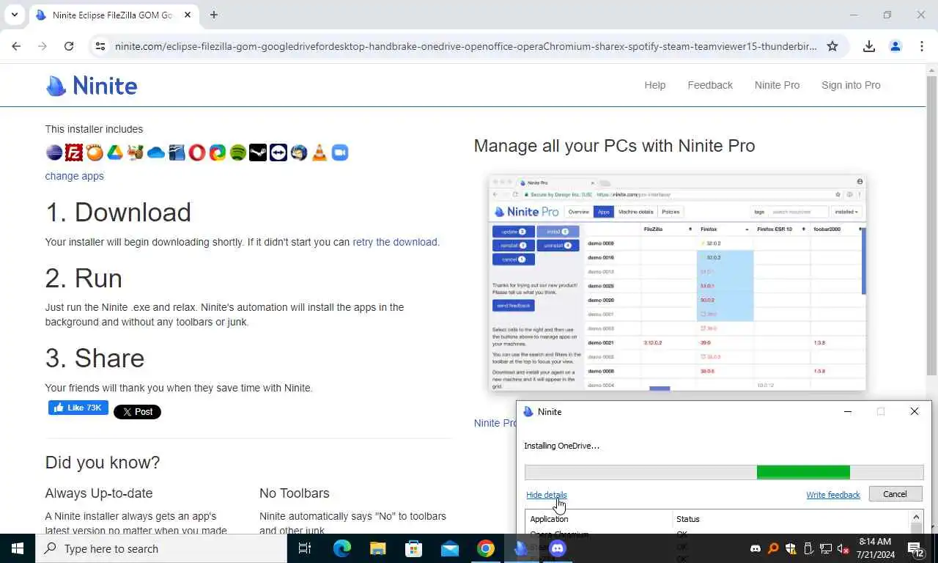Click retry the download link
Viewport: 938px width, 563px height.
395,242
